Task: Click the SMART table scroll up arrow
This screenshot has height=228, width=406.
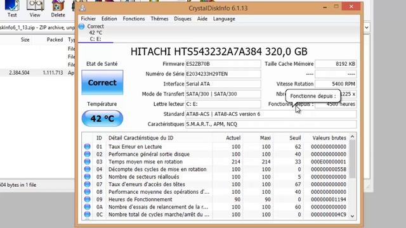Action: pyautogui.click(x=352, y=137)
